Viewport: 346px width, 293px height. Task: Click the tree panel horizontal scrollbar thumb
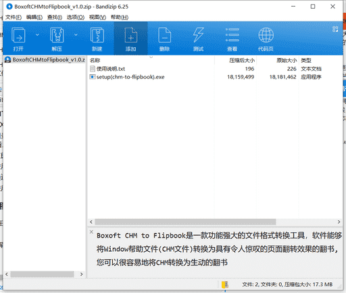click(42, 274)
